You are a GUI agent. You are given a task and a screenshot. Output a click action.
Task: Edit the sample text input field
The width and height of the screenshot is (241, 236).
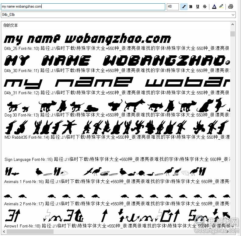(x=83, y=7)
